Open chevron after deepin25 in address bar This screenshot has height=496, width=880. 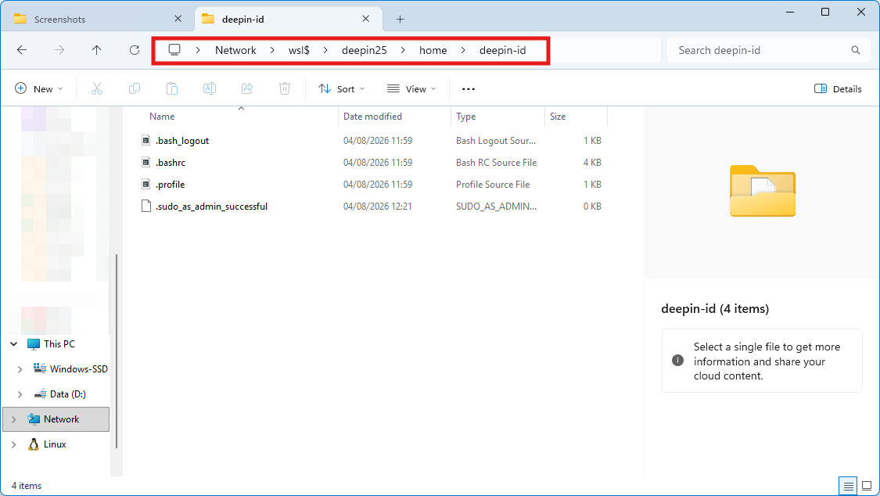click(x=403, y=50)
